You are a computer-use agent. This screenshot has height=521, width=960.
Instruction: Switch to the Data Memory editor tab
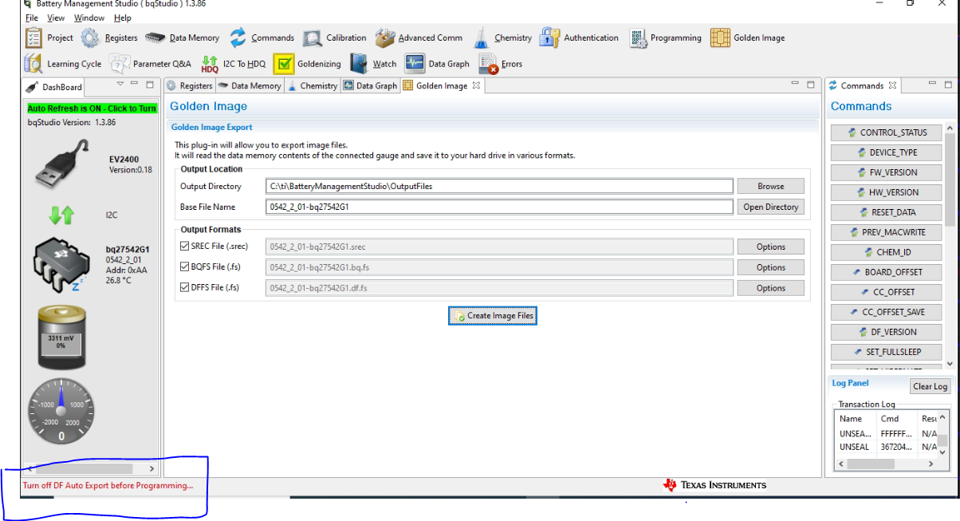click(x=250, y=86)
